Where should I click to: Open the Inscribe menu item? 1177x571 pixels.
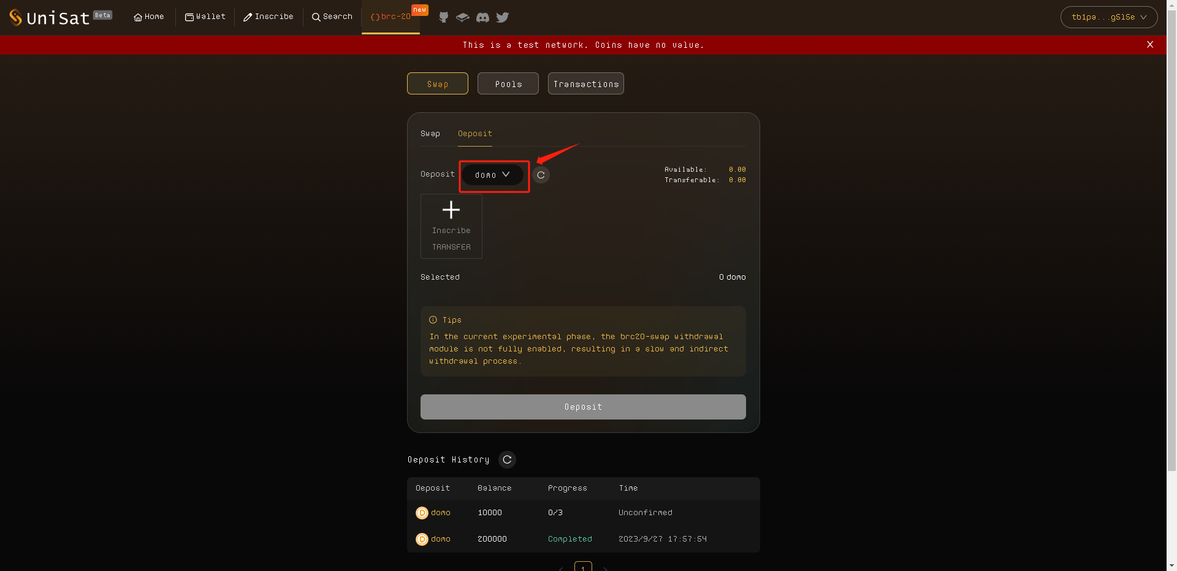[269, 17]
